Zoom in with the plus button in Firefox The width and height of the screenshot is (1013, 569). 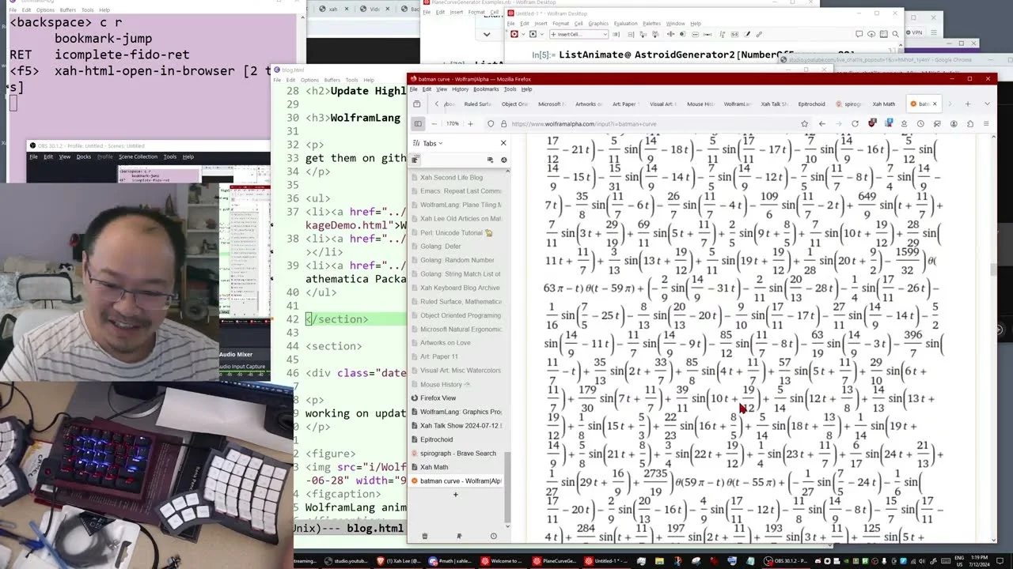(470, 124)
